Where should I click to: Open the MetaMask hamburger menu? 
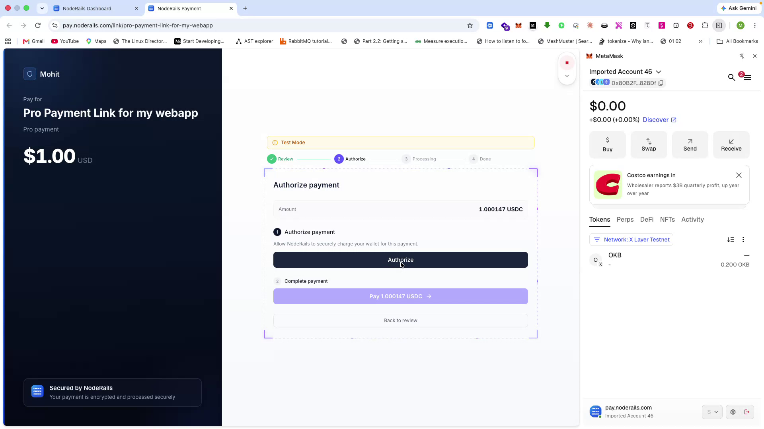pyautogui.click(x=747, y=77)
